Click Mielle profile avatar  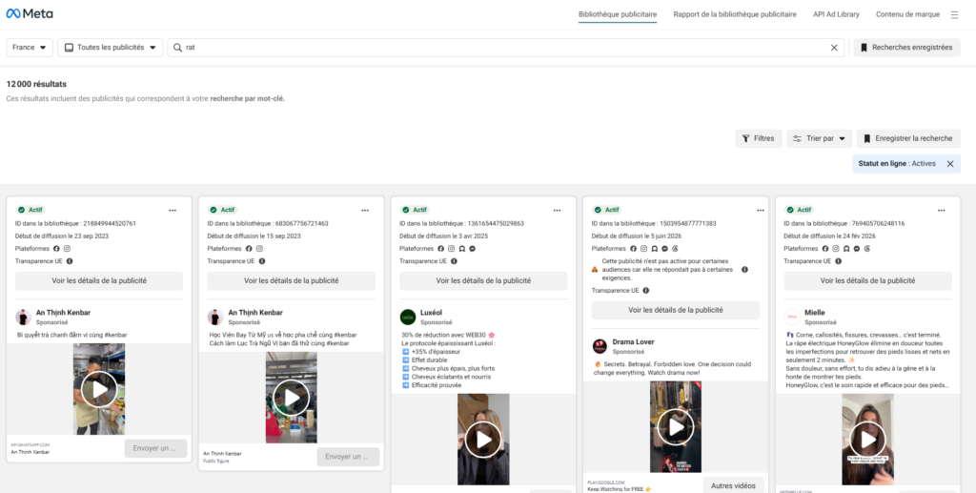click(792, 318)
